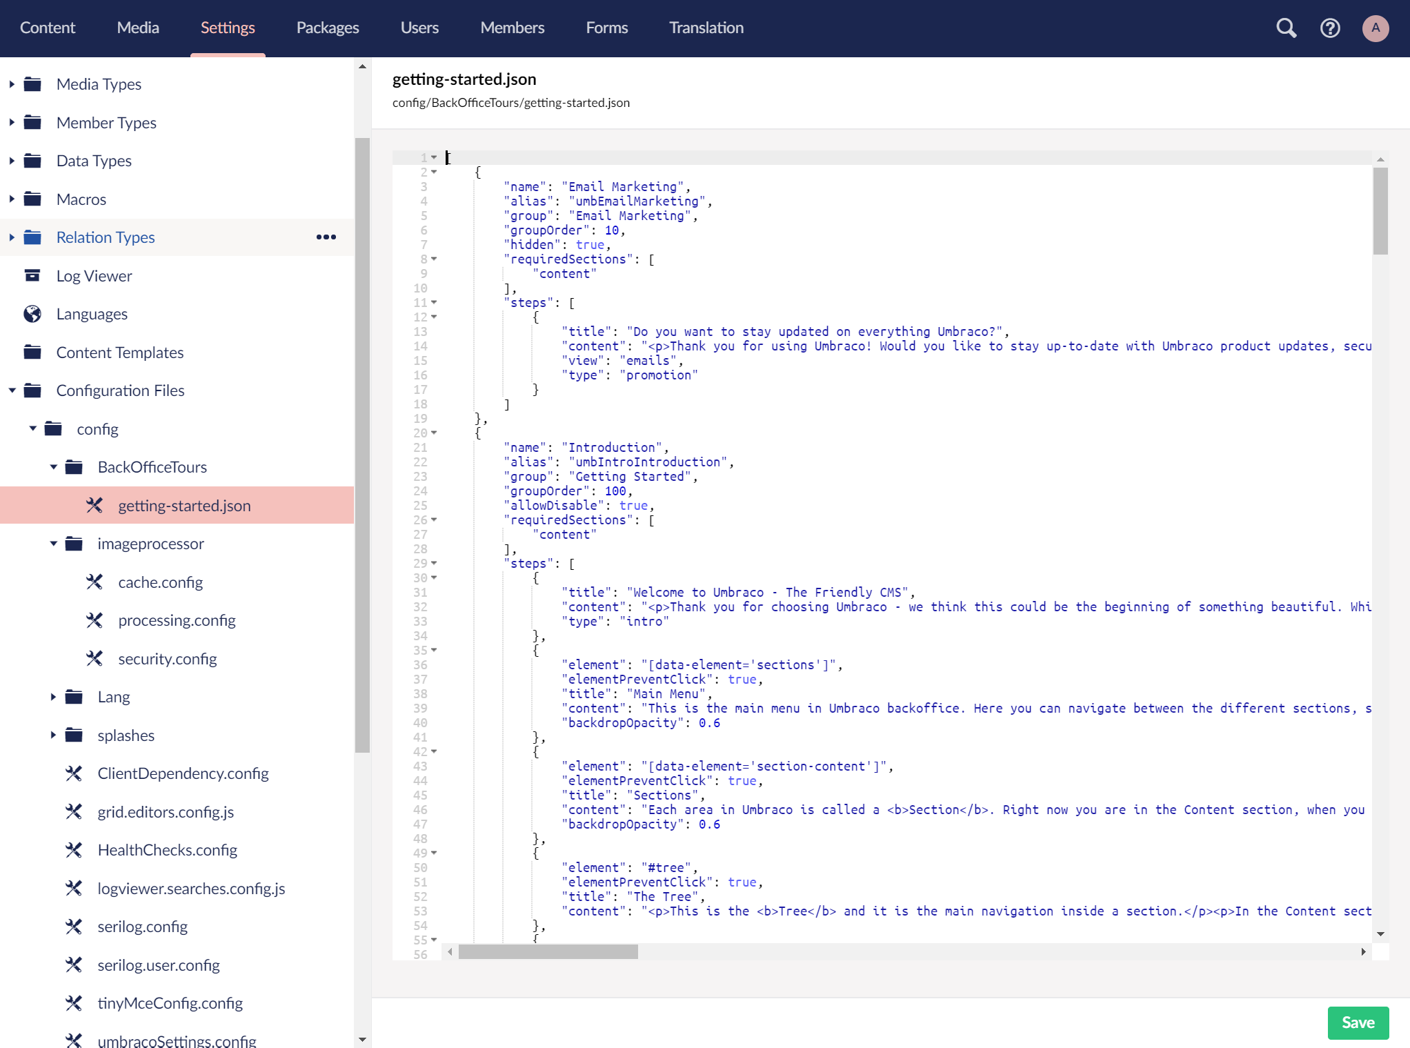Fold code at line 29 steps arrow
Viewport: 1410px width, 1048px height.
coord(434,564)
